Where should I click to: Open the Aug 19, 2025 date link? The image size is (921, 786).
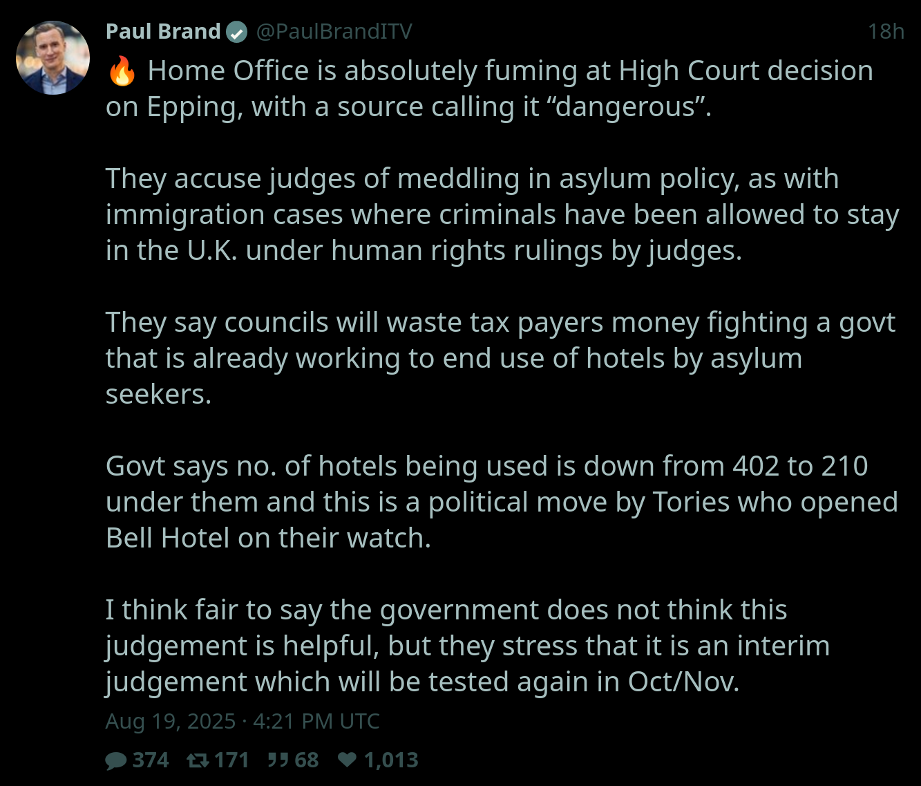(243, 721)
